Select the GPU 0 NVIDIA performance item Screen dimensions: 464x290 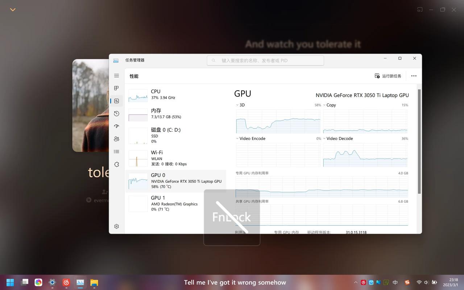175,181
